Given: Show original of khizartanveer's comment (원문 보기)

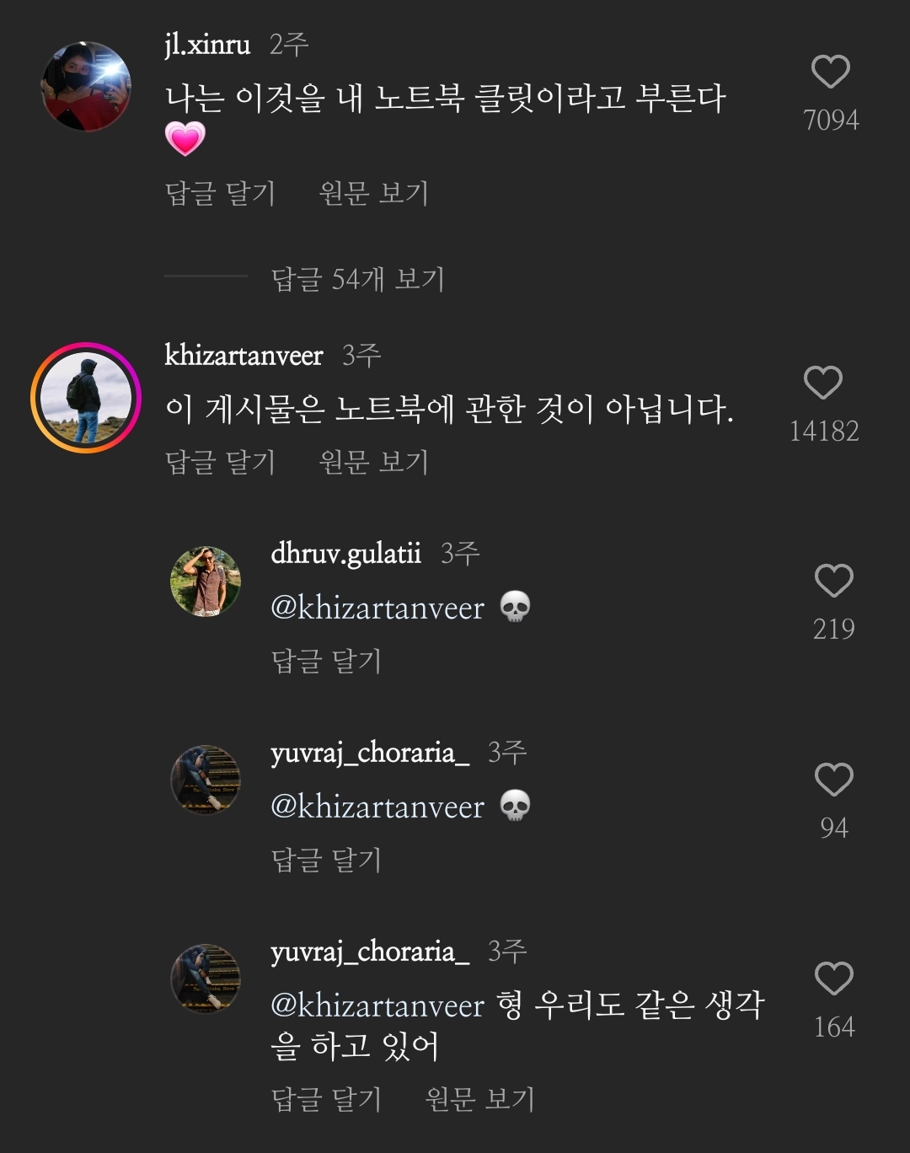Looking at the screenshot, I should click(373, 462).
